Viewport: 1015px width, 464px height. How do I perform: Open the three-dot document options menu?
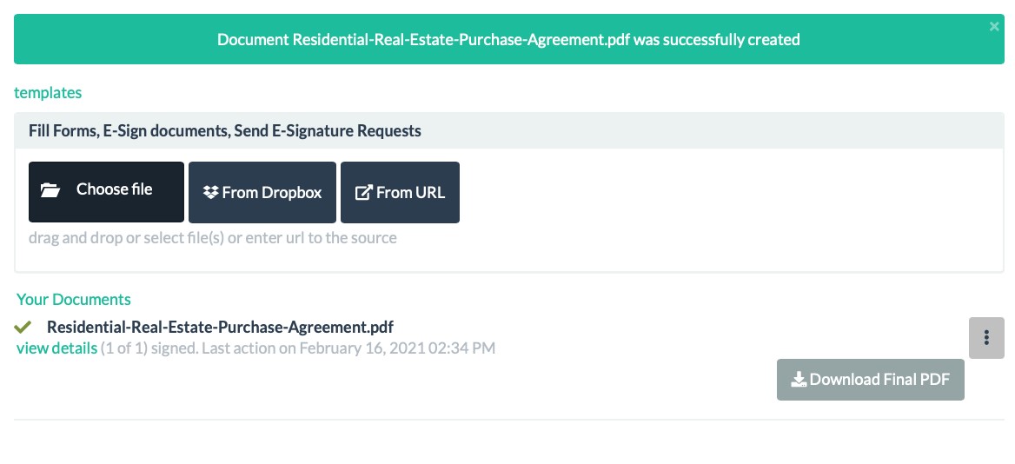coord(986,338)
